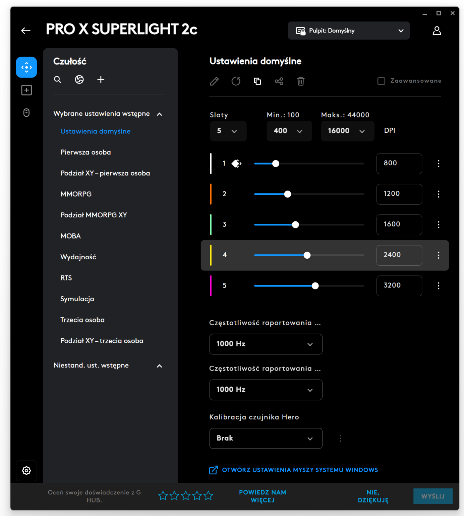464x516 pixels.
Task: Open the Assignments panel via plus sidebar icon
Action: [26, 90]
